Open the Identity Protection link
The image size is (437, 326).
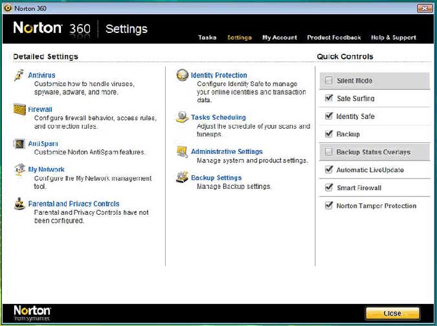point(219,75)
